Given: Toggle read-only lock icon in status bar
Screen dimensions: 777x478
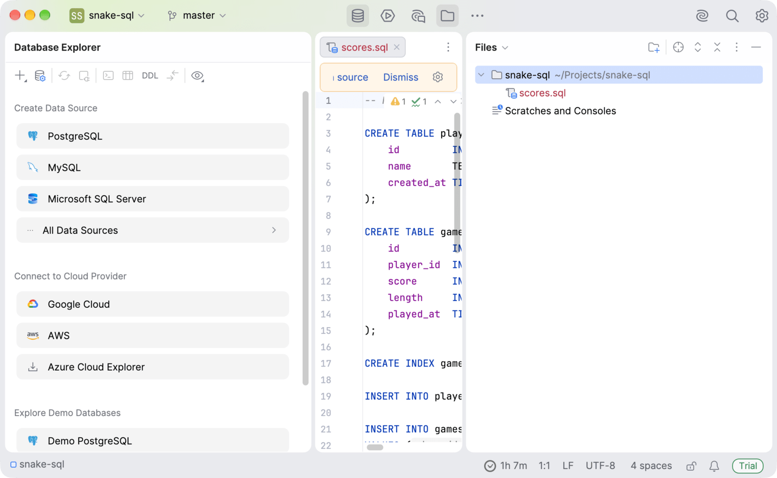Looking at the screenshot, I should 691,466.
